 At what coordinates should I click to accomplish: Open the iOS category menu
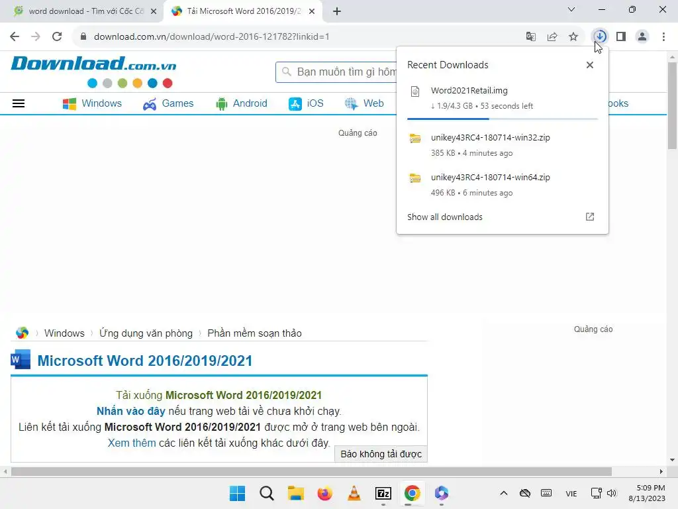pyautogui.click(x=306, y=103)
